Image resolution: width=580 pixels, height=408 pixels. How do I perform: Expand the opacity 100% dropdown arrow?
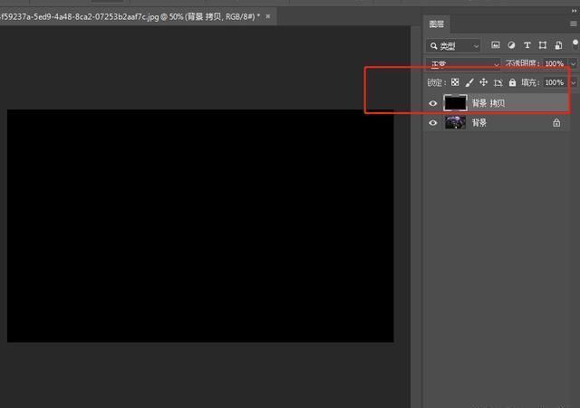(574, 64)
